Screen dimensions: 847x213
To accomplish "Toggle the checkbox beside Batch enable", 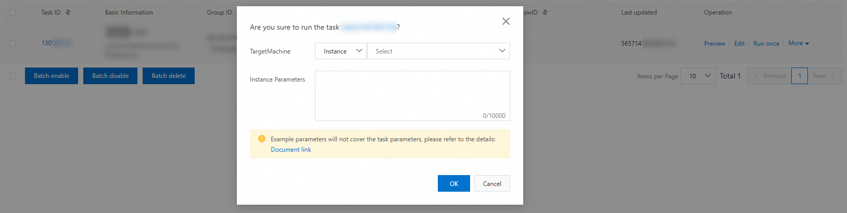I will coord(13,76).
